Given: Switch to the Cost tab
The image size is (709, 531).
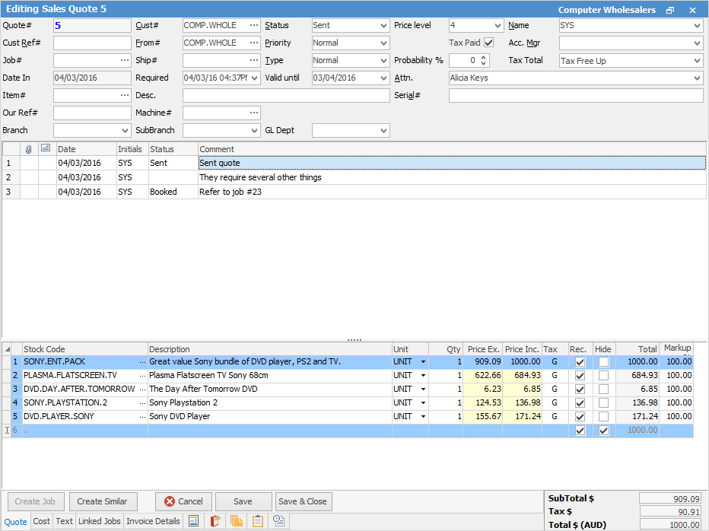Looking at the screenshot, I should pyautogui.click(x=42, y=521).
